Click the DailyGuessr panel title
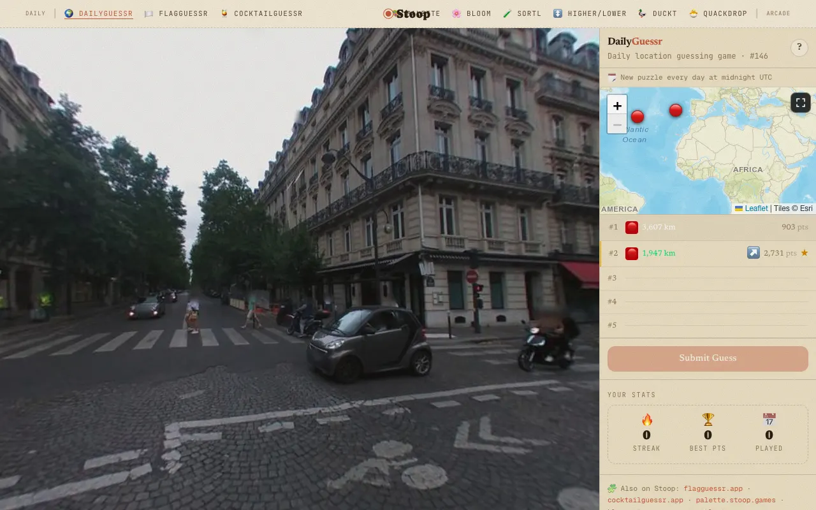This screenshot has width=816, height=510. click(635, 41)
